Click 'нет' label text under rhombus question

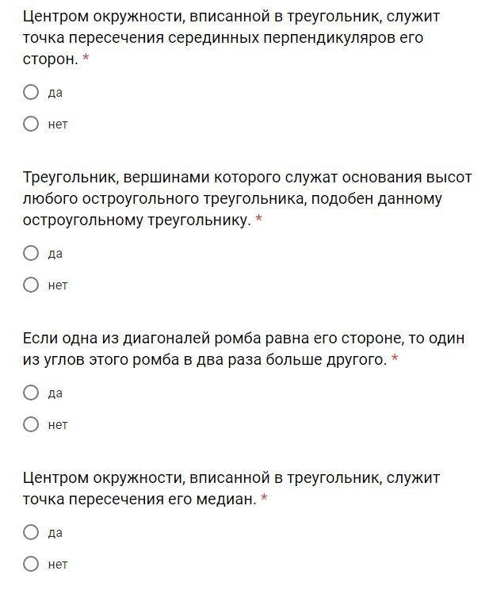[58, 425]
